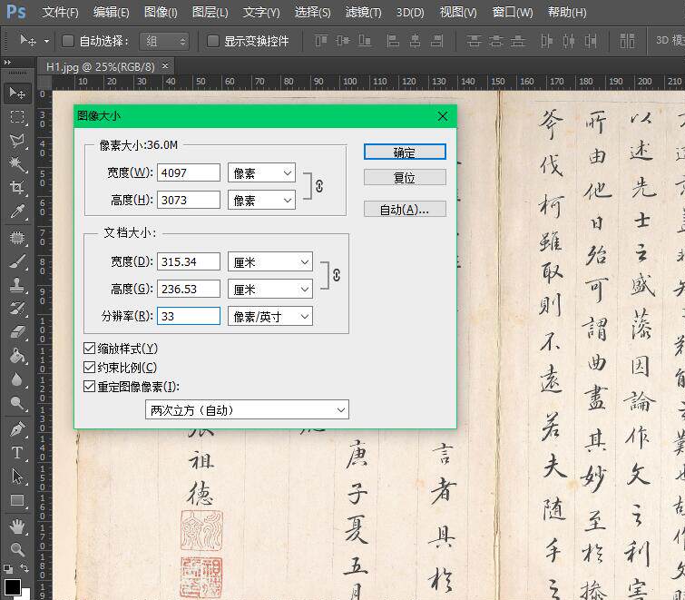Click auto-align layers icon
This screenshot has width=685, height=600.
[x=627, y=41]
